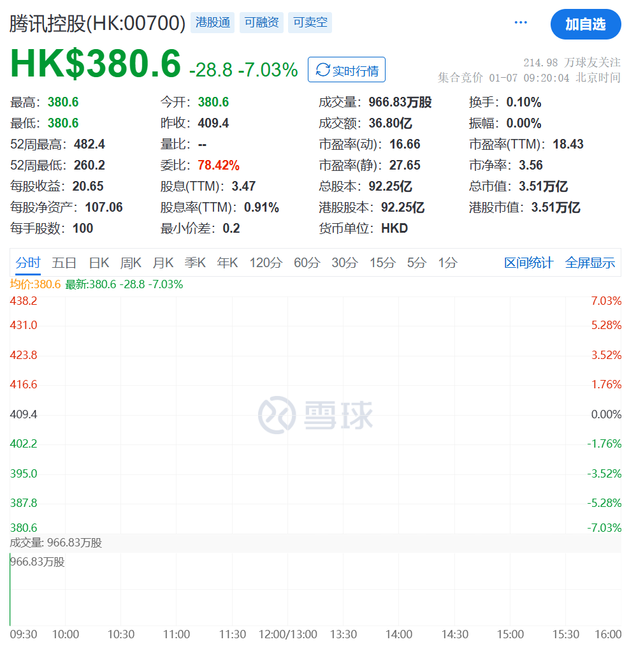Open the more options ellipsis menu
The height and width of the screenshot is (651, 629).
tap(521, 22)
